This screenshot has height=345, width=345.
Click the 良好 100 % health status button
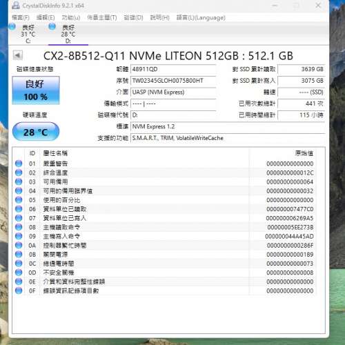click(36, 90)
